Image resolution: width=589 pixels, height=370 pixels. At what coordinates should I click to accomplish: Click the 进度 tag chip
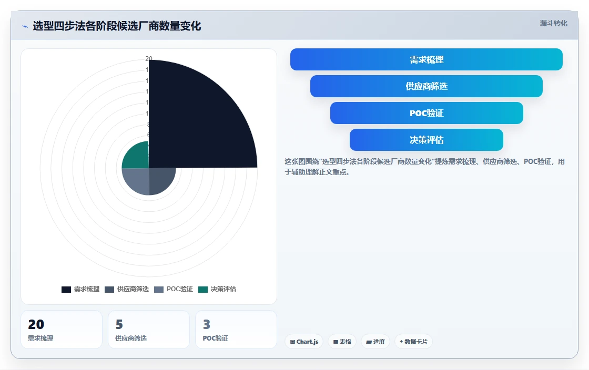[375, 342]
